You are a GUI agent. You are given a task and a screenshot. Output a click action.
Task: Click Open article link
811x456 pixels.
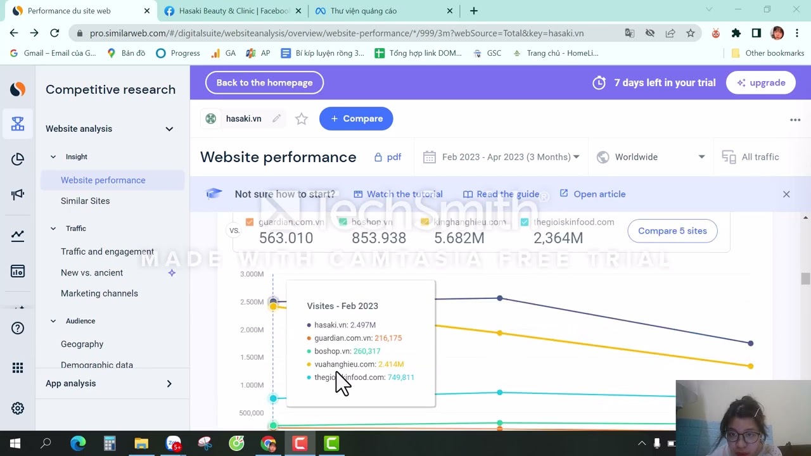point(592,194)
